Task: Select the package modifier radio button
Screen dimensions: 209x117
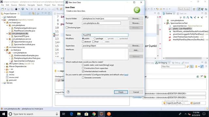Action: tap(95, 38)
